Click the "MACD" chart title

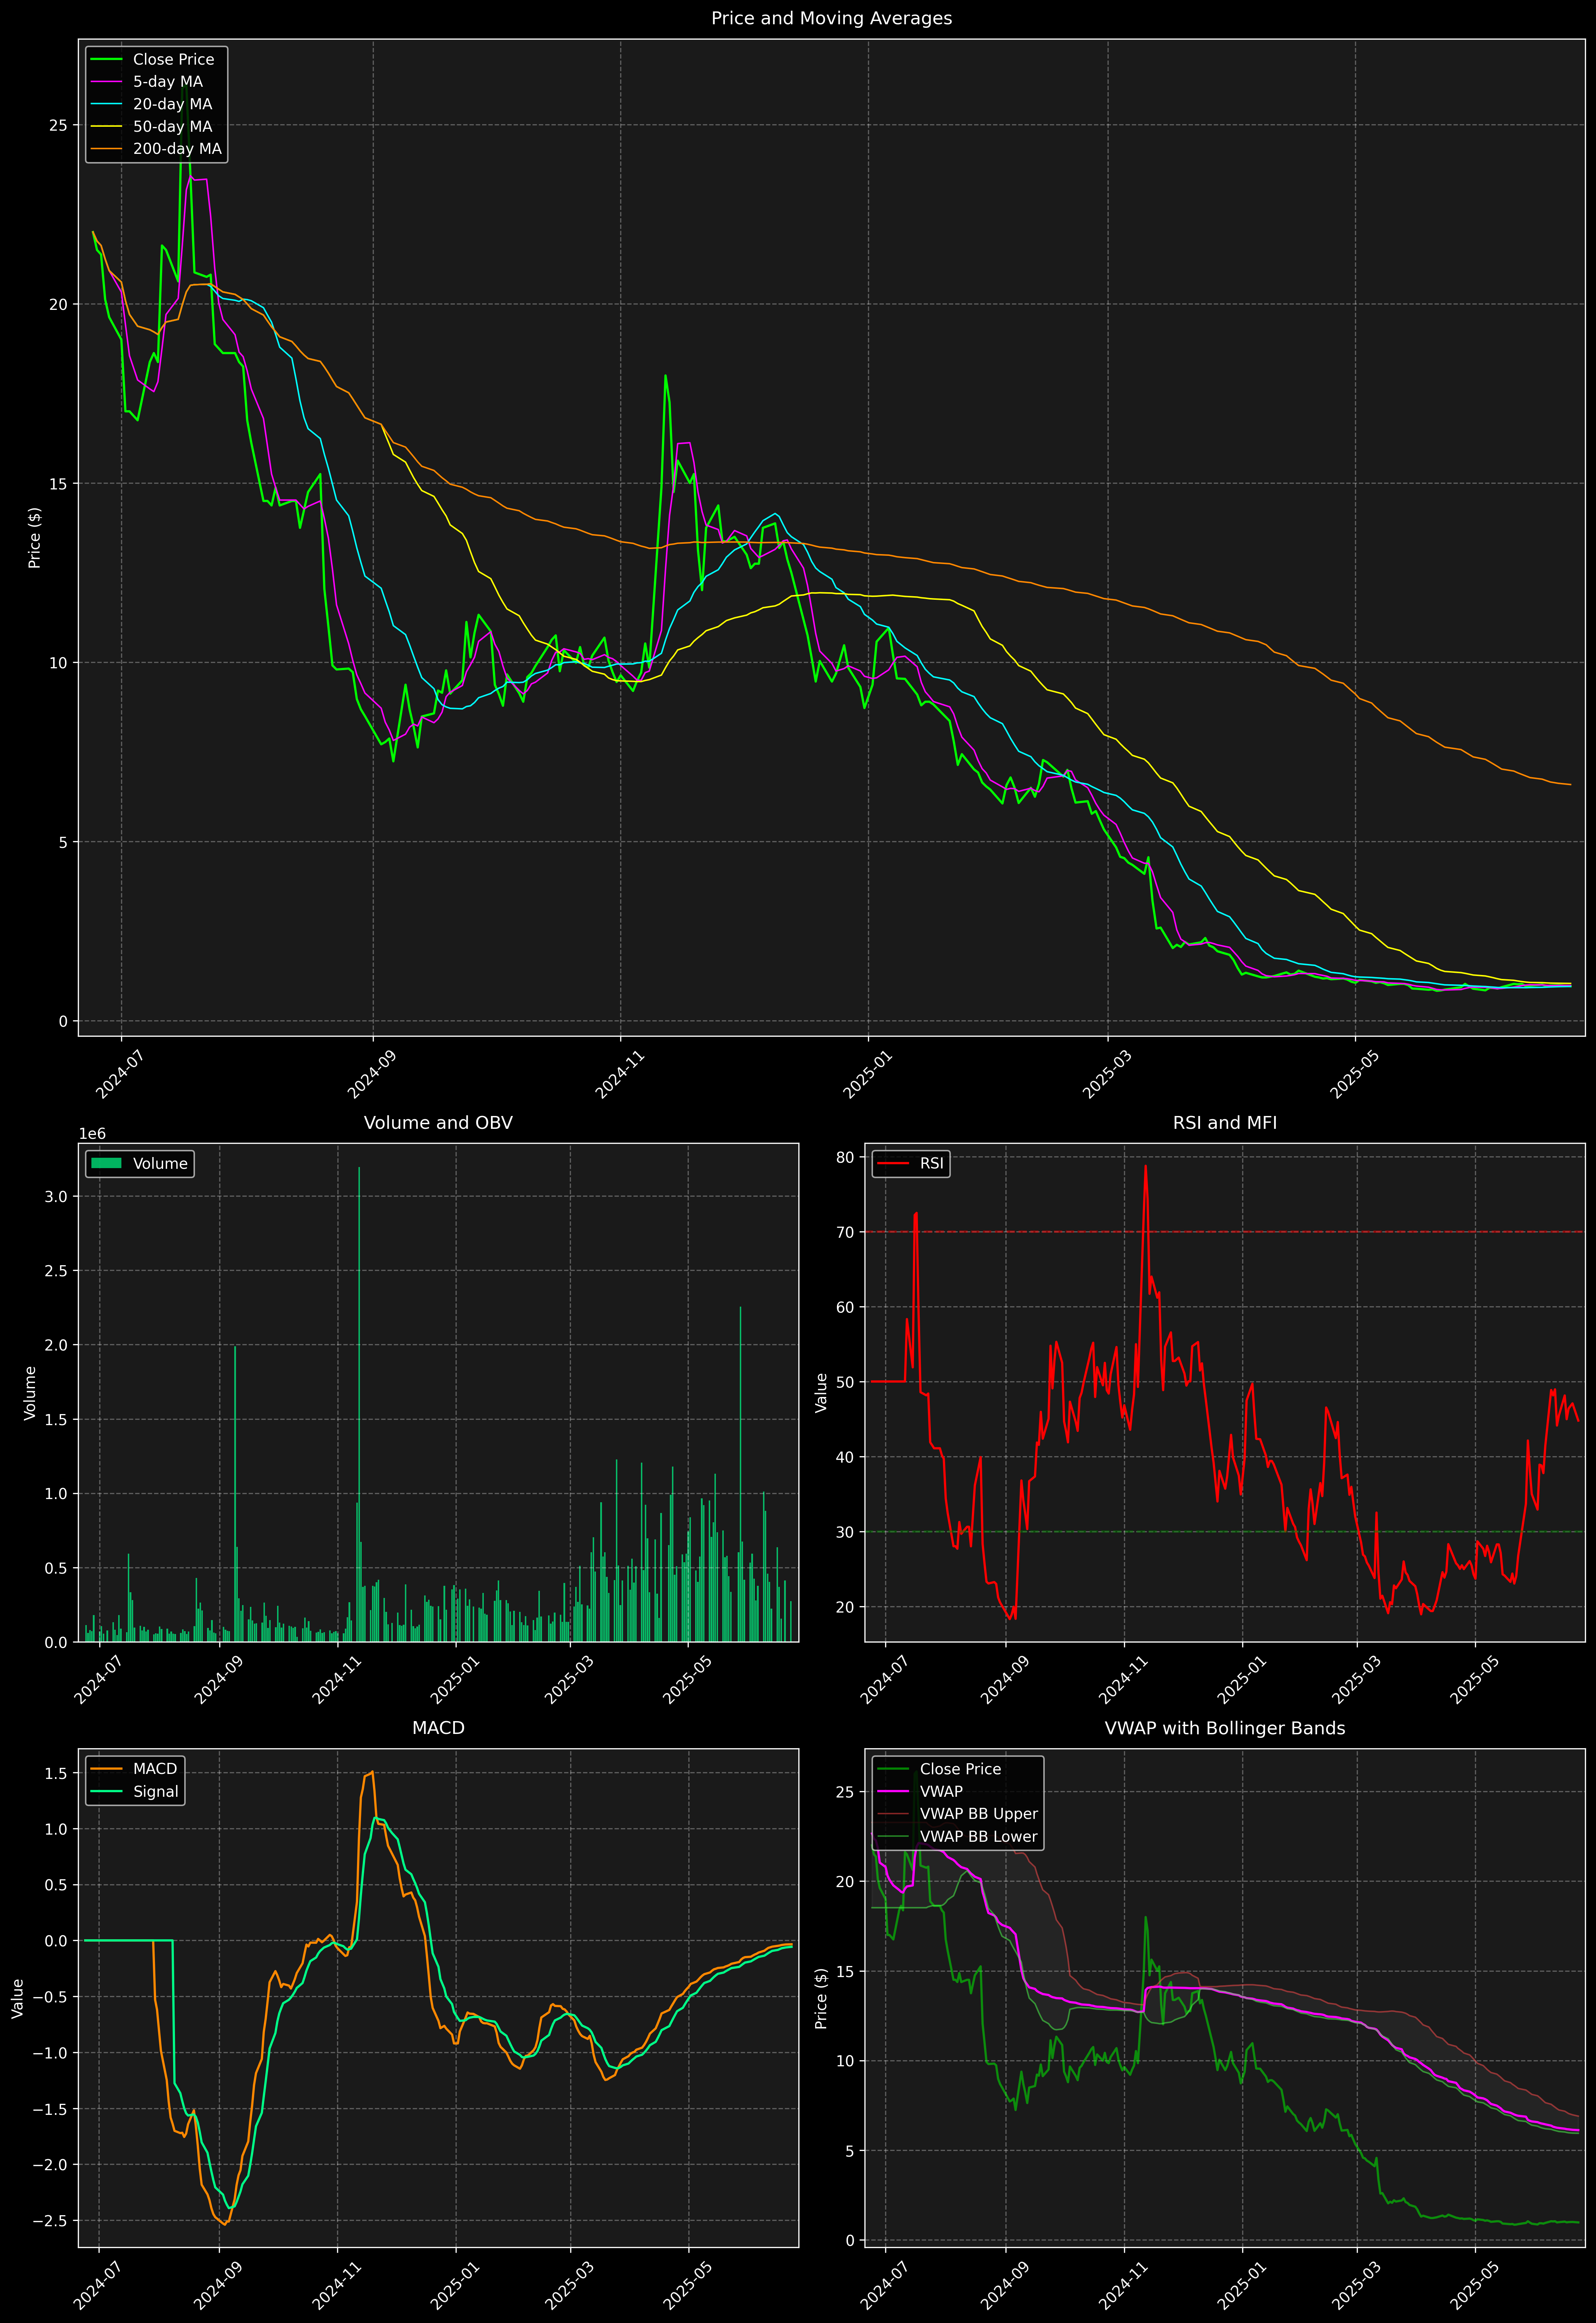[x=438, y=1728]
